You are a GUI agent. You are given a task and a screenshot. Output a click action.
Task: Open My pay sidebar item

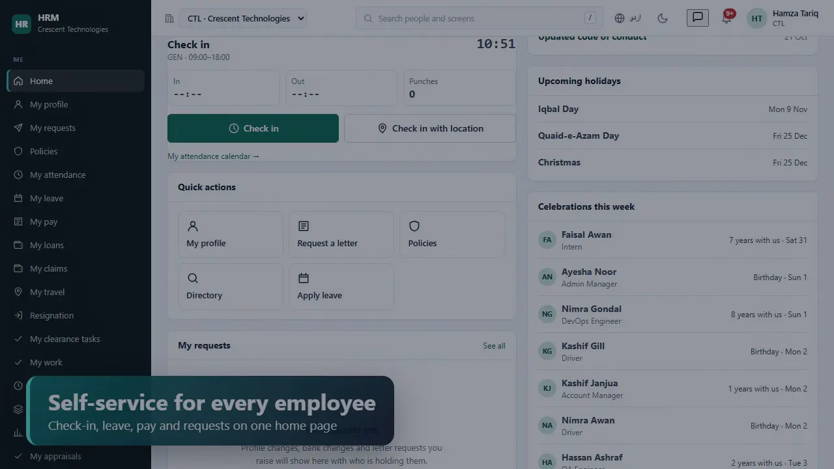[x=76, y=221]
